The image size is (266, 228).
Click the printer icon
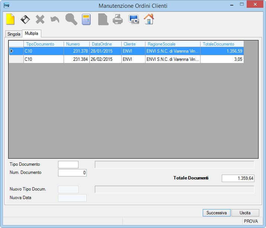pos(118,19)
